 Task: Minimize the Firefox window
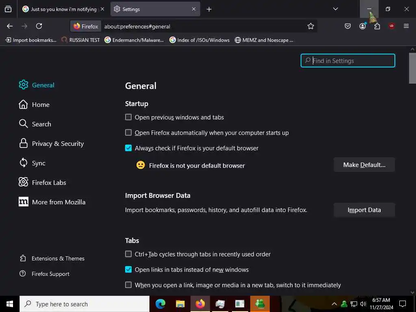pos(369,9)
